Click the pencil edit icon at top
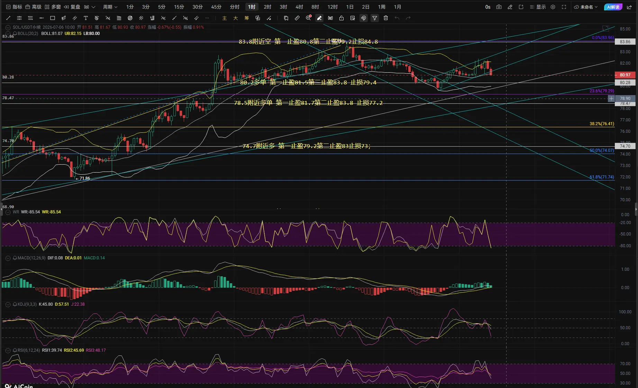The width and height of the screenshot is (638, 388). pyautogui.click(x=510, y=7)
